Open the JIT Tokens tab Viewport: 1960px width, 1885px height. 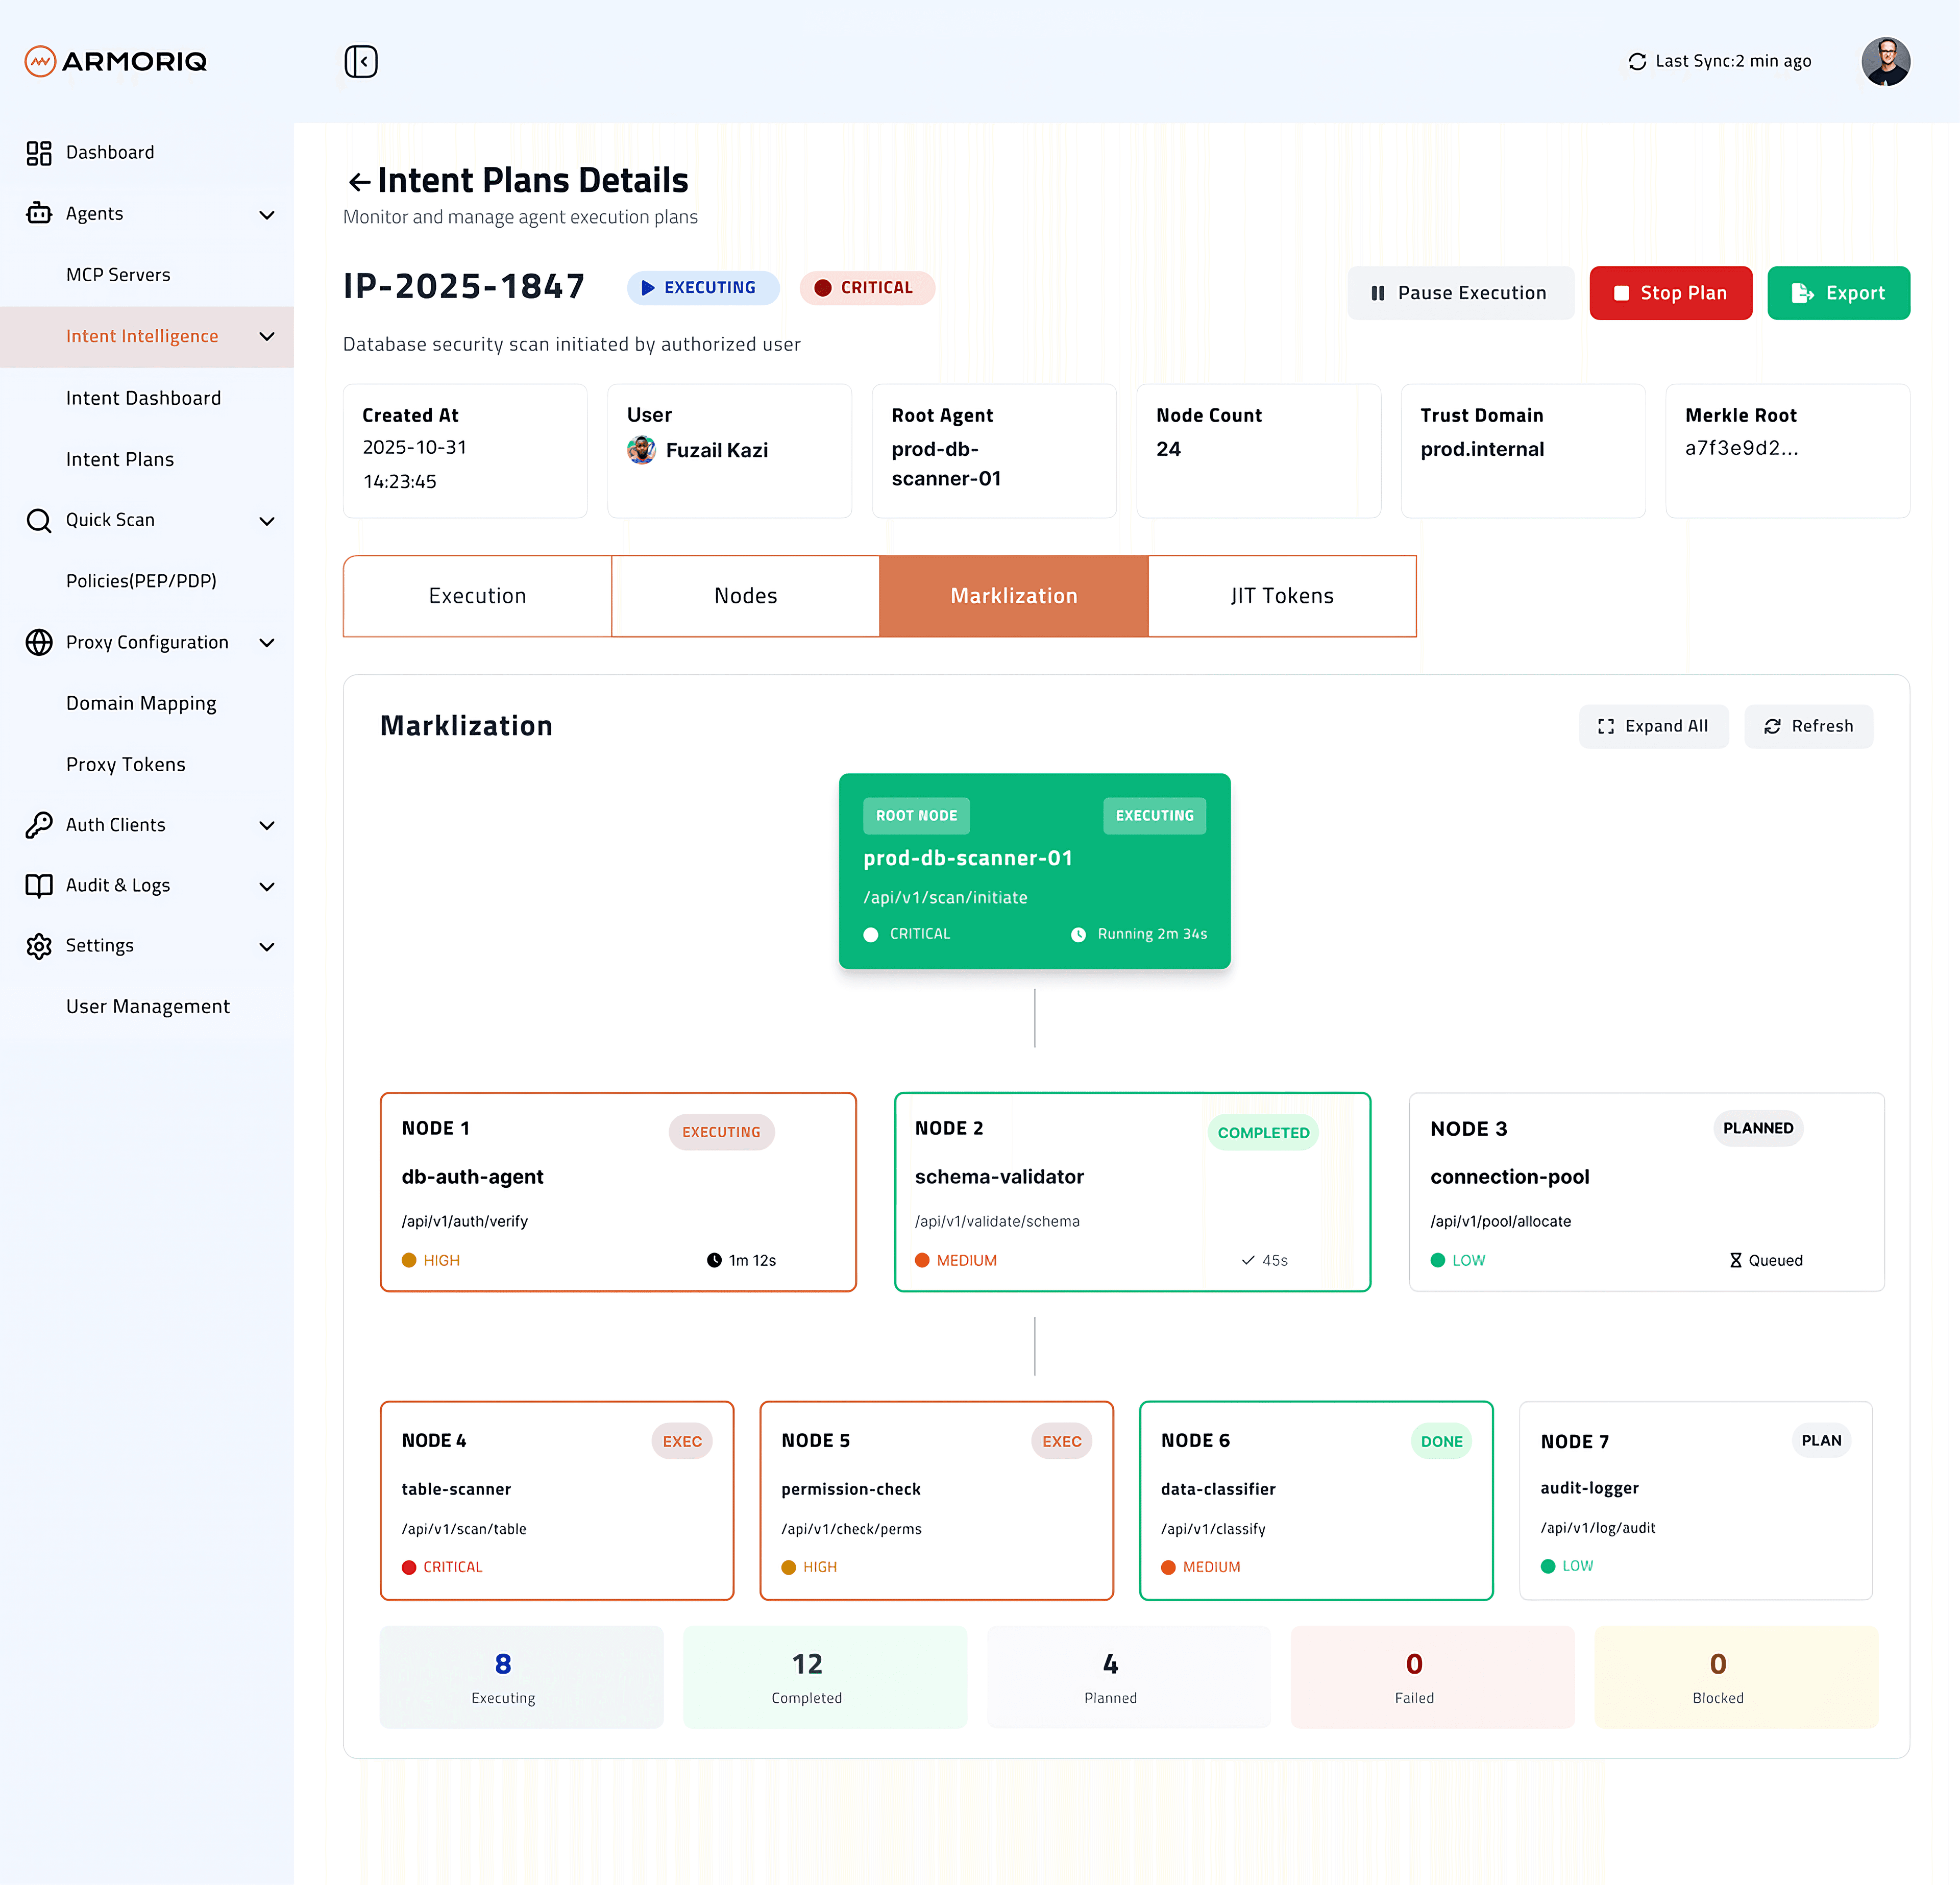(x=1282, y=596)
